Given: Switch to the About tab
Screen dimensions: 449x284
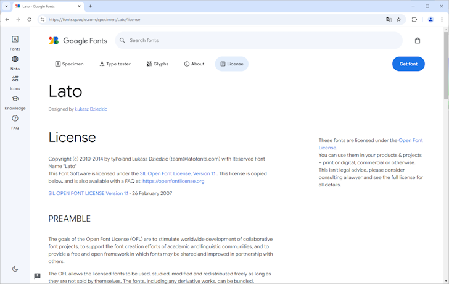Looking at the screenshot, I should [x=194, y=64].
